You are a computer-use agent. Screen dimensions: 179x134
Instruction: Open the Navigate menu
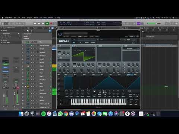point(29,18)
